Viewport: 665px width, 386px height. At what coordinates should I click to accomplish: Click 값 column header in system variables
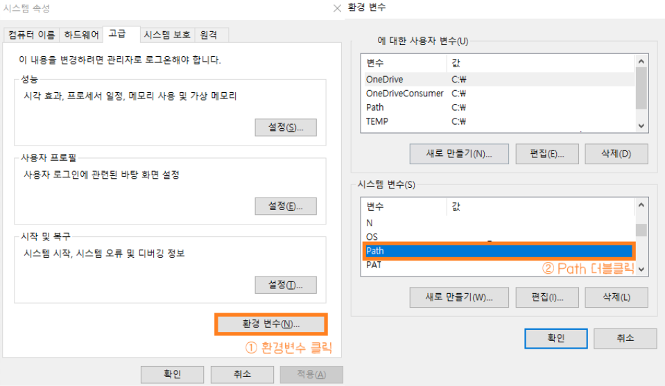pos(541,207)
